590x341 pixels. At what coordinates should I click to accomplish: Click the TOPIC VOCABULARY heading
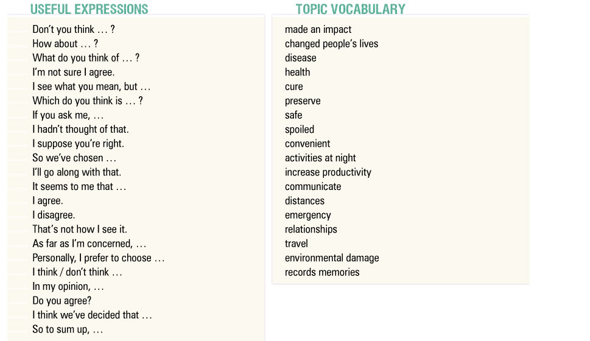(350, 9)
